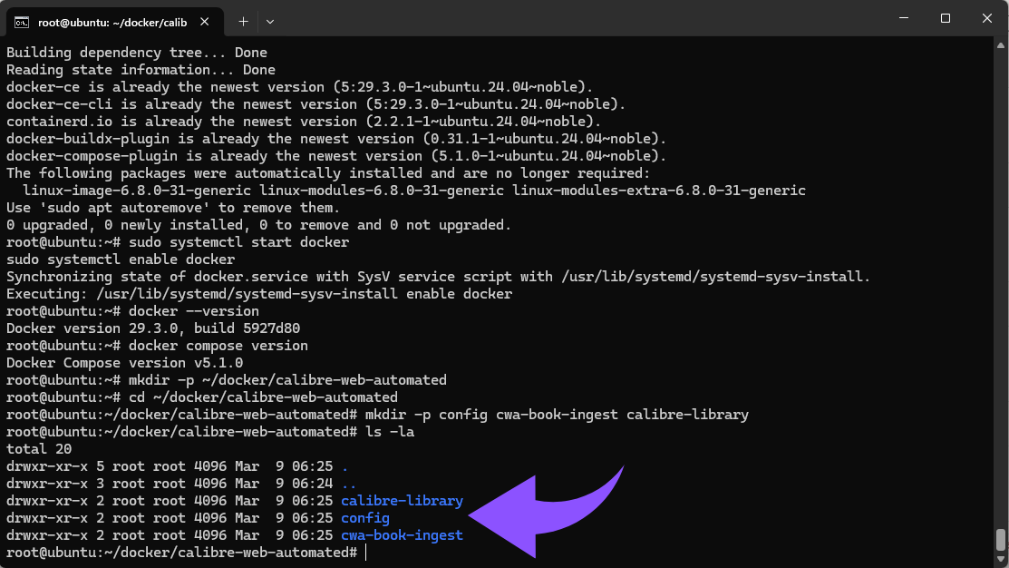Screen dimensions: 1009x568
Task: Click the cursor at the last prompt line
Action: [367, 553]
